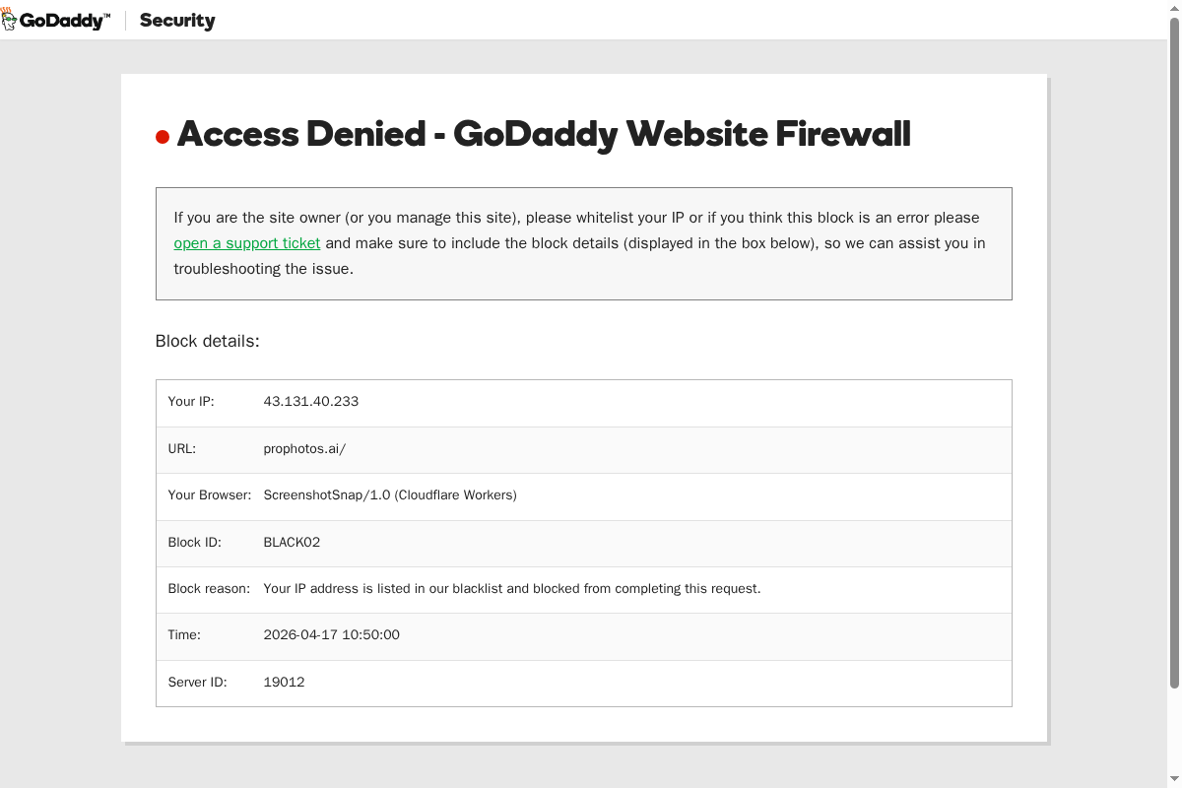Viewport: 1182px width, 788px height.
Task: Click the "Your IP:" row label
Action: (x=191, y=402)
